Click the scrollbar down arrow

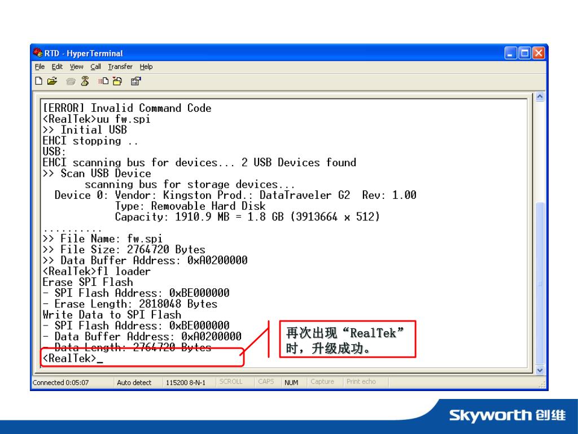coord(540,370)
